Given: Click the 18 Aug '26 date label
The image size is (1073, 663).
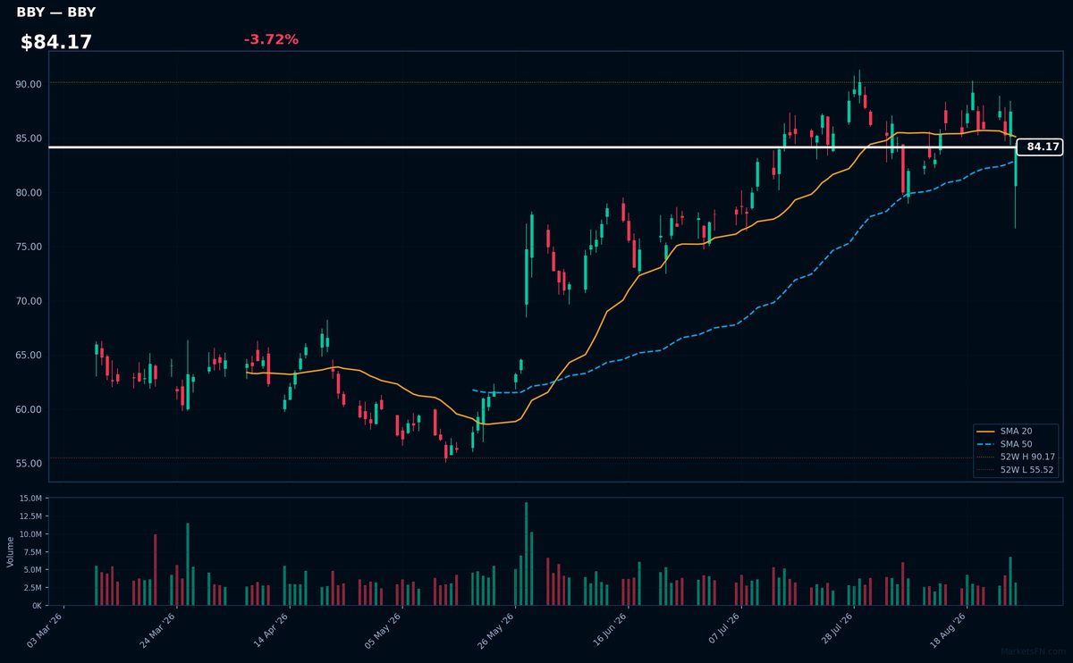Looking at the screenshot, I should 950,629.
